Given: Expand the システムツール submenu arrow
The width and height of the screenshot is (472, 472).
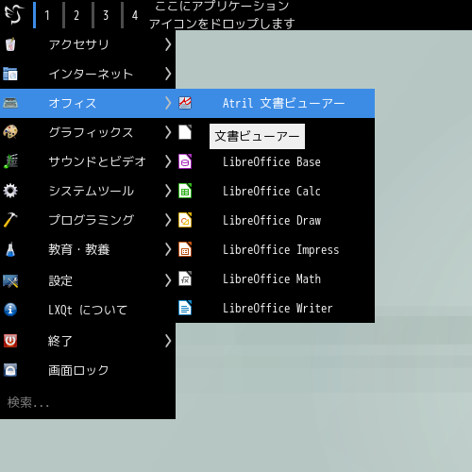Looking at the screenshot, I should [168, 191].
